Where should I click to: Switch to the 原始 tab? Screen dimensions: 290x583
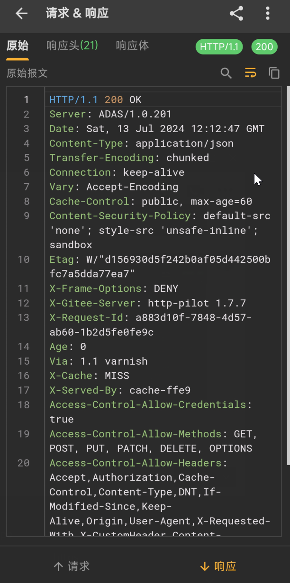coord(18,46)
